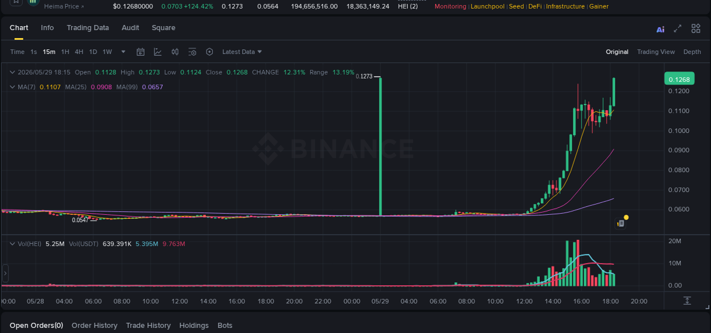Open the Square tab

point(163,28)
